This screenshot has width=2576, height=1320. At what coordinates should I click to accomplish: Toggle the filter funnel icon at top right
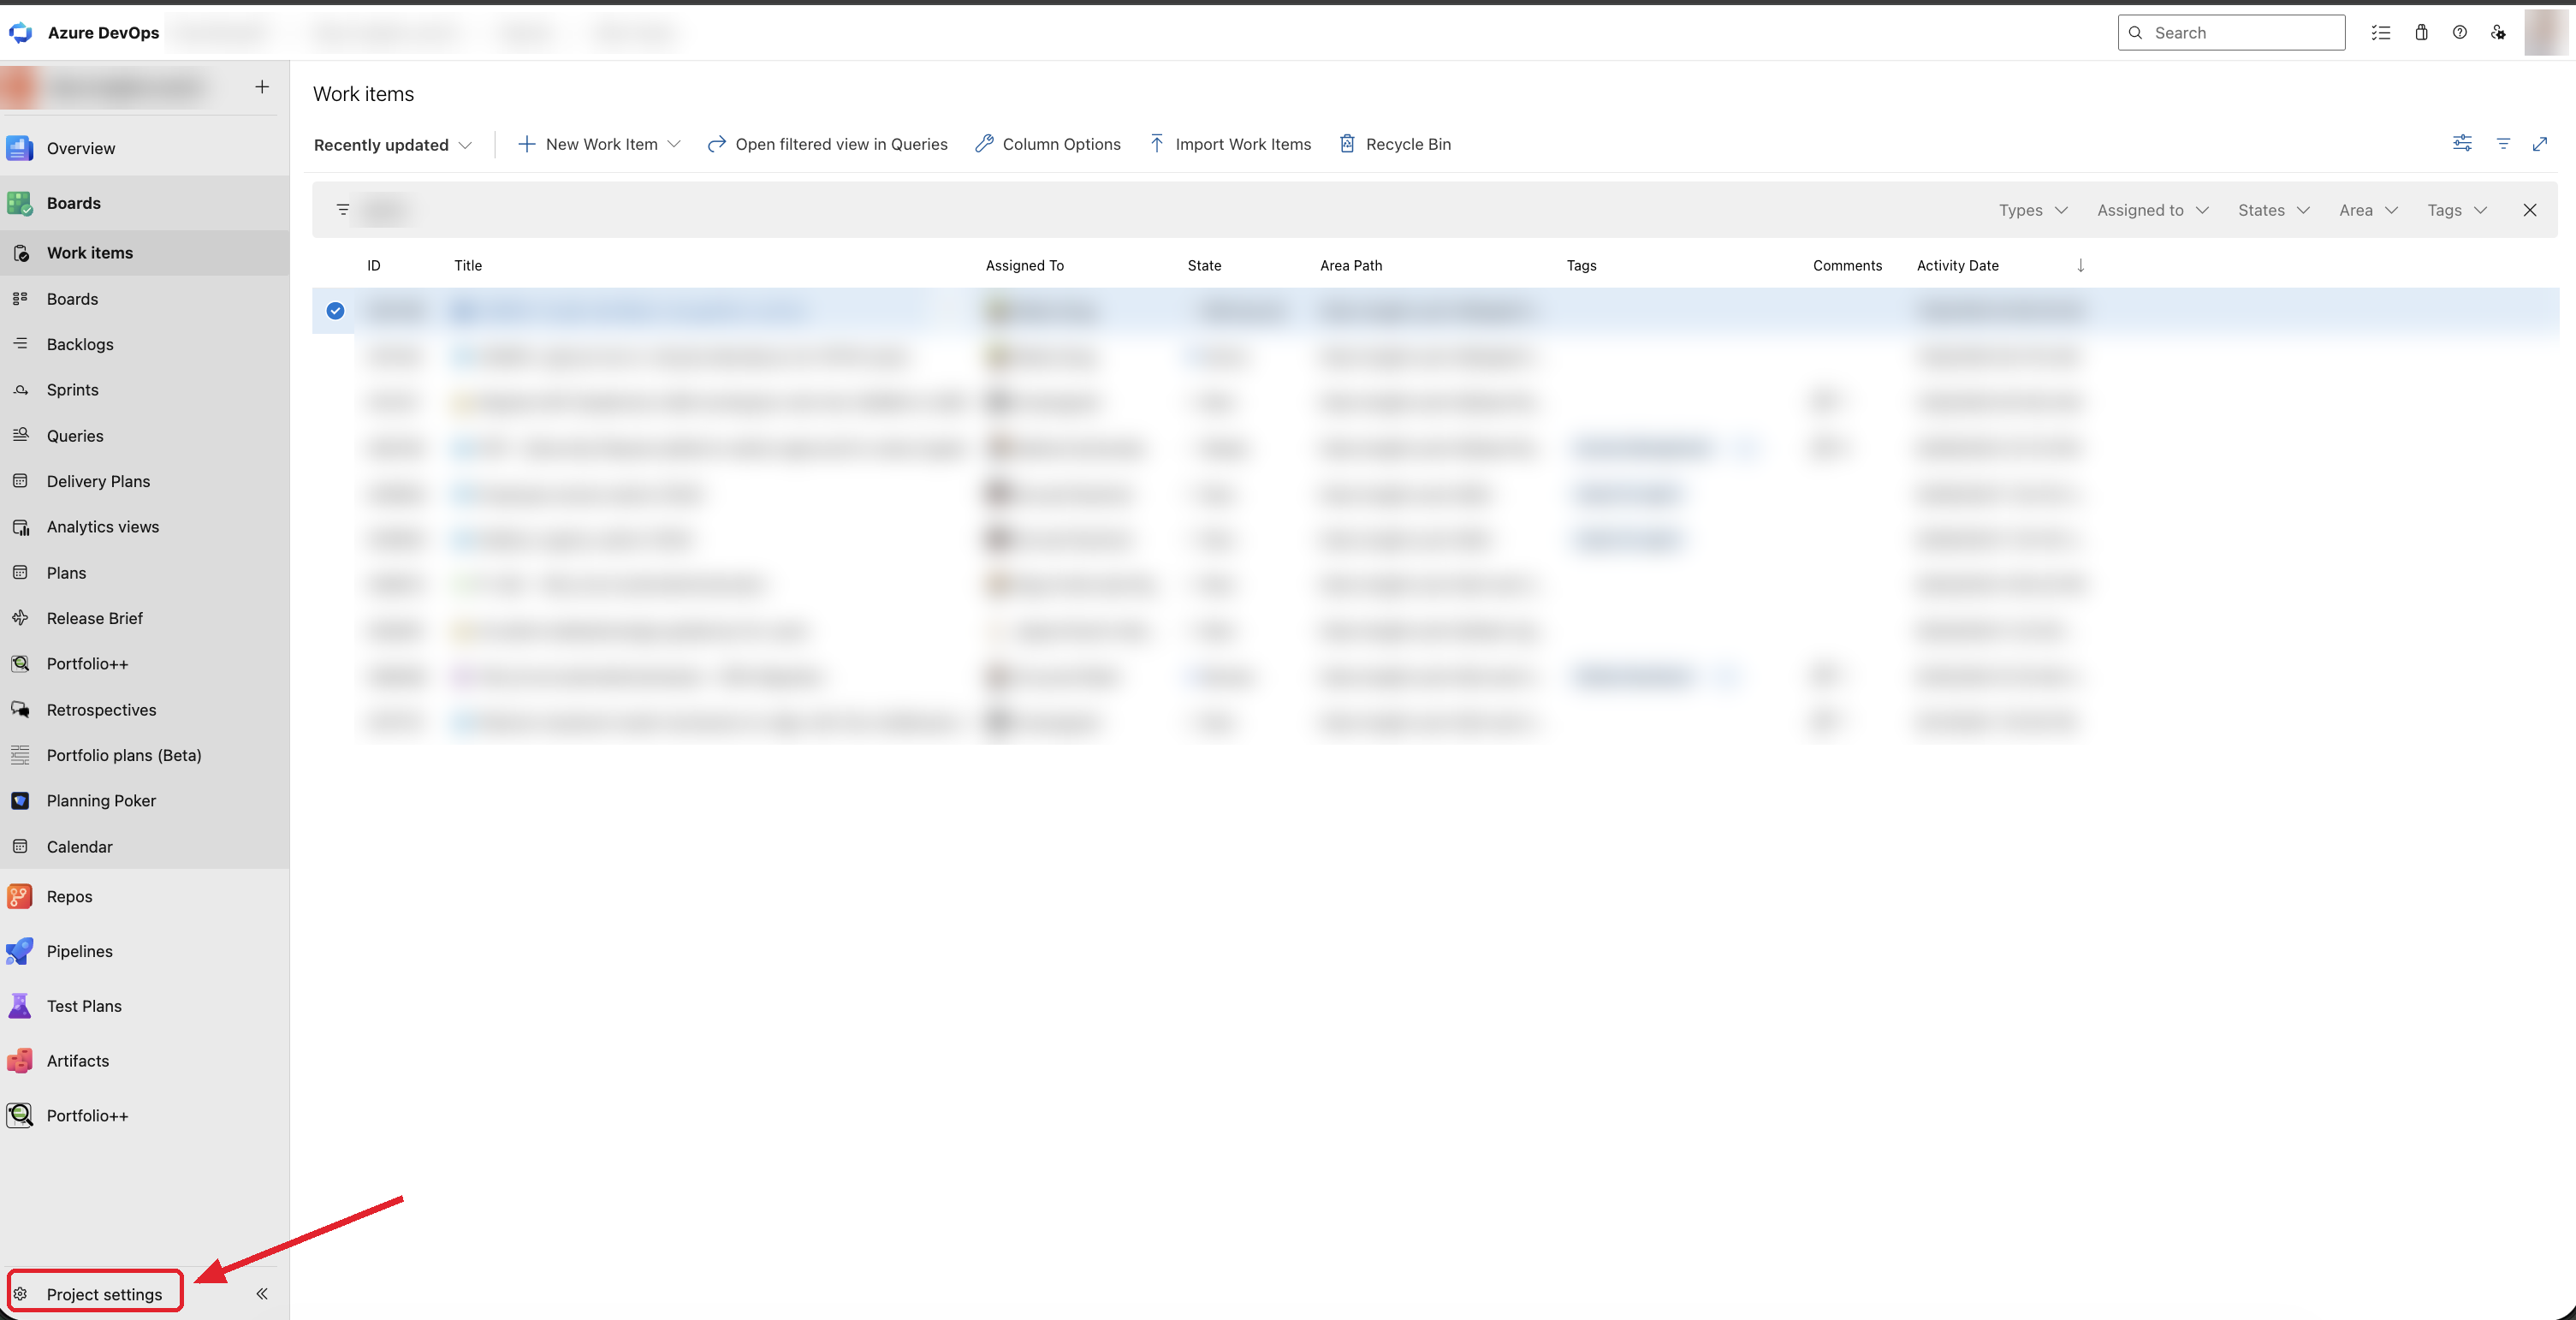(x=2503, y=144)
